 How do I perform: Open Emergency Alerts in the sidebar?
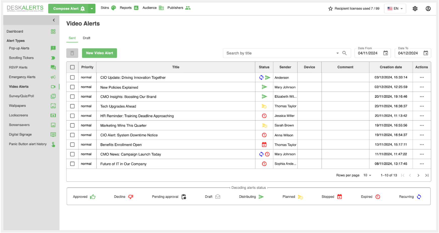(22, 77)
